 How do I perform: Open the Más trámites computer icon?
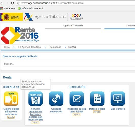click(118, 99)
